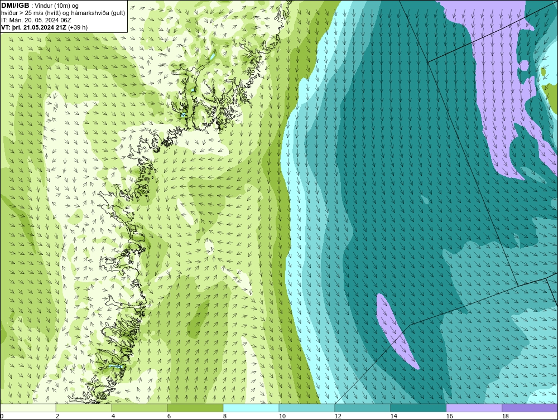
Task: Click the '12' label on the color scale
Action: (x=338, y=416)
